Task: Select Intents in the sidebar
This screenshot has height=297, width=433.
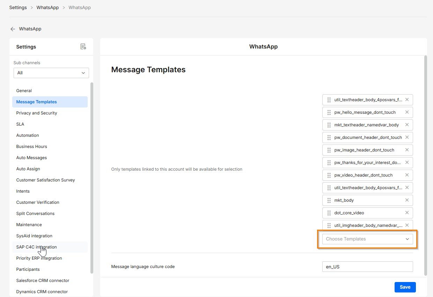Action: [50, 191]
